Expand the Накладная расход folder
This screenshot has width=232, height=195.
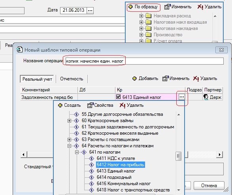(x=141, y=16)
